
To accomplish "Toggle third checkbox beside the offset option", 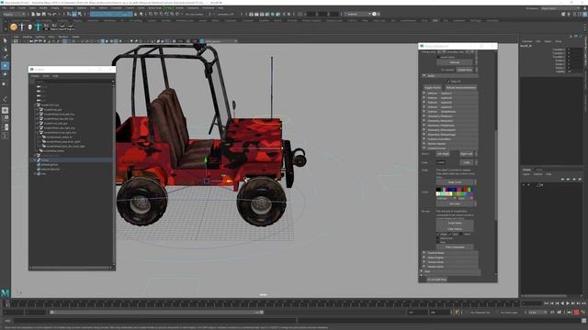I will click(462, 235).
